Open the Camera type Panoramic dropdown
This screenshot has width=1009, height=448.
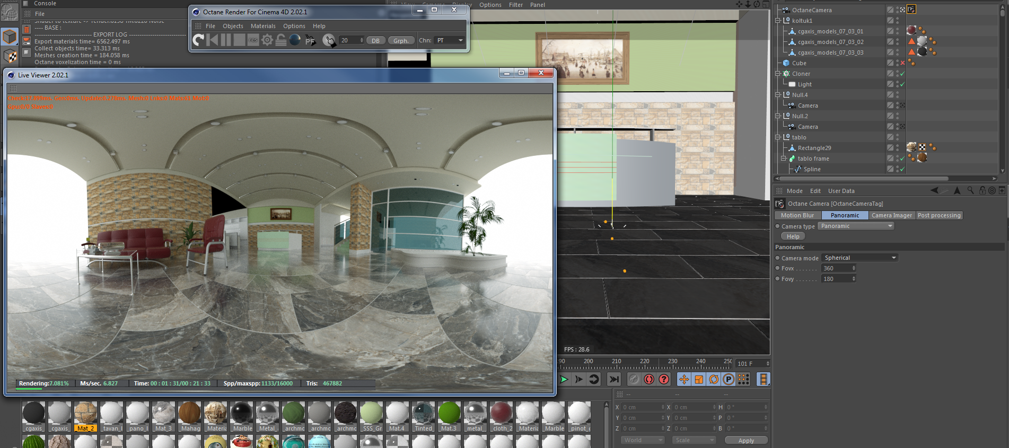coord(856,226)
